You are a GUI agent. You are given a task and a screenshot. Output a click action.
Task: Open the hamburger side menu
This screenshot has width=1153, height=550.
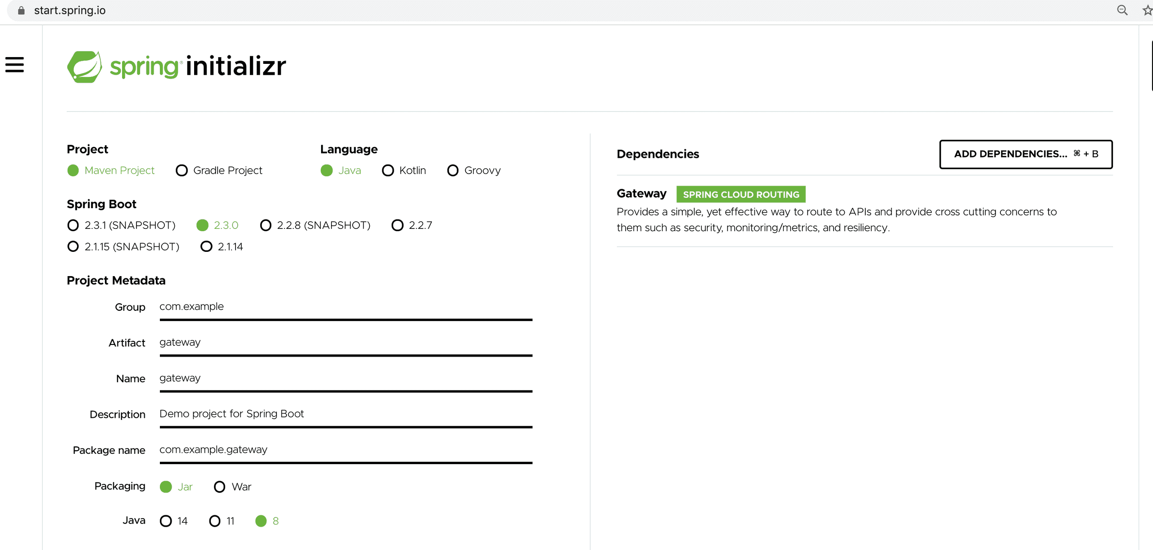point(14,65)
